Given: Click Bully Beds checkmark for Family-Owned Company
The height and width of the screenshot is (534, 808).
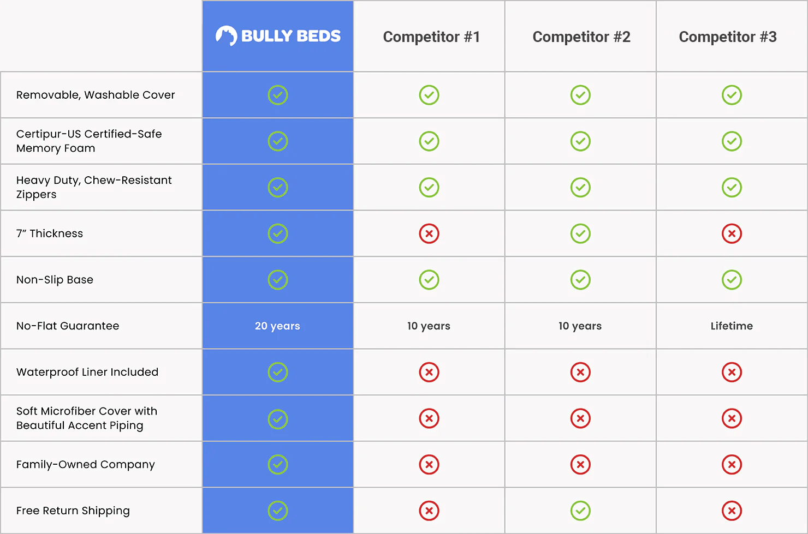Looking at the screenshot, I should point(278,464).
